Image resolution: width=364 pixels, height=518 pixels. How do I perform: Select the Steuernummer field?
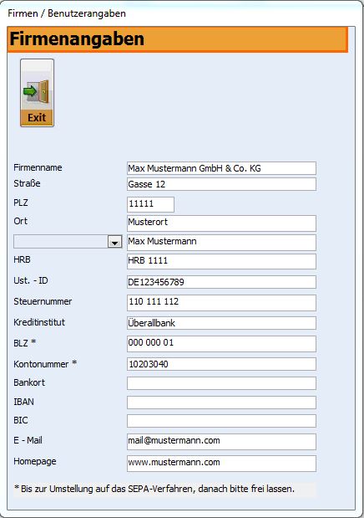coord(221,303)
